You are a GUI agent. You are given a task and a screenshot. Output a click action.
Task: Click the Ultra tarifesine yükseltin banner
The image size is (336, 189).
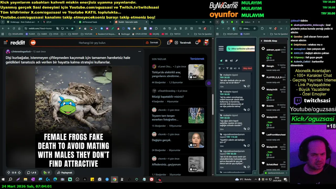(x=241, y=49)
